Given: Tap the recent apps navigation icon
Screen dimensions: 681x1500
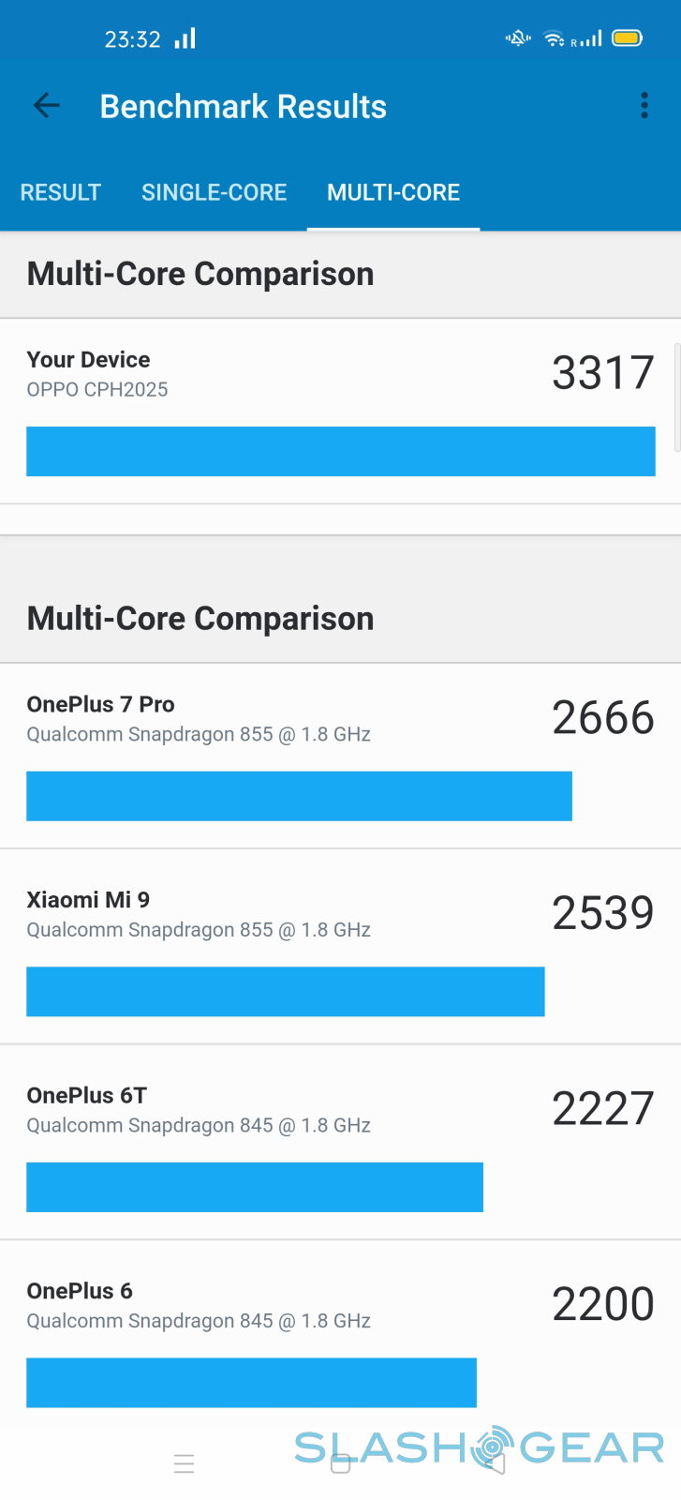Looking at the screenshot, I should tap(184, 1463).
